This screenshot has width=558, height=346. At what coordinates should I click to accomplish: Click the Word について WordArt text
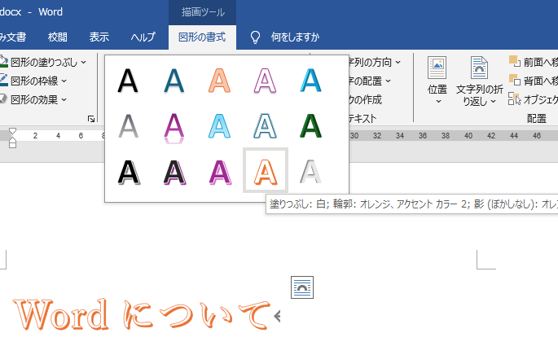pos(143,315)
